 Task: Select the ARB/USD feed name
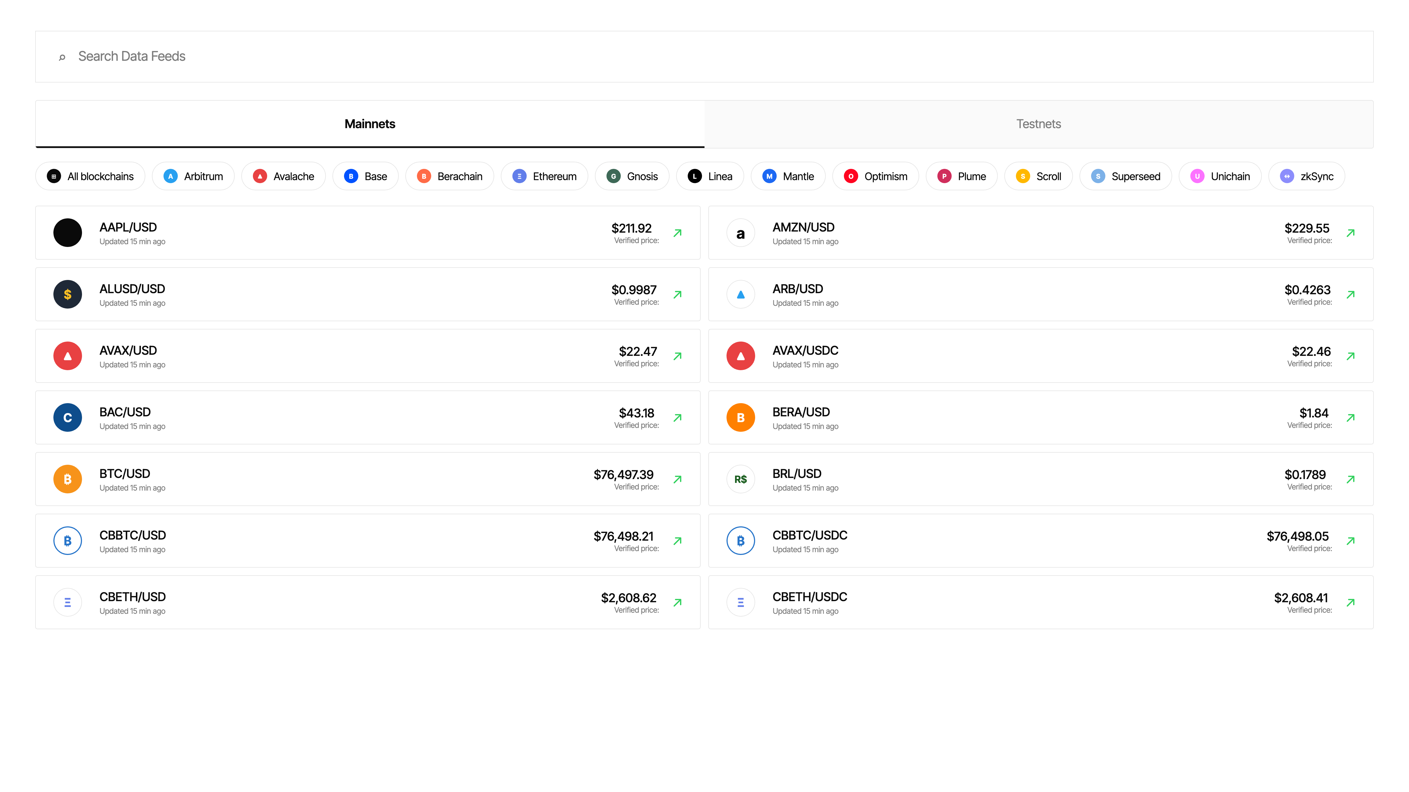[798, 289]
